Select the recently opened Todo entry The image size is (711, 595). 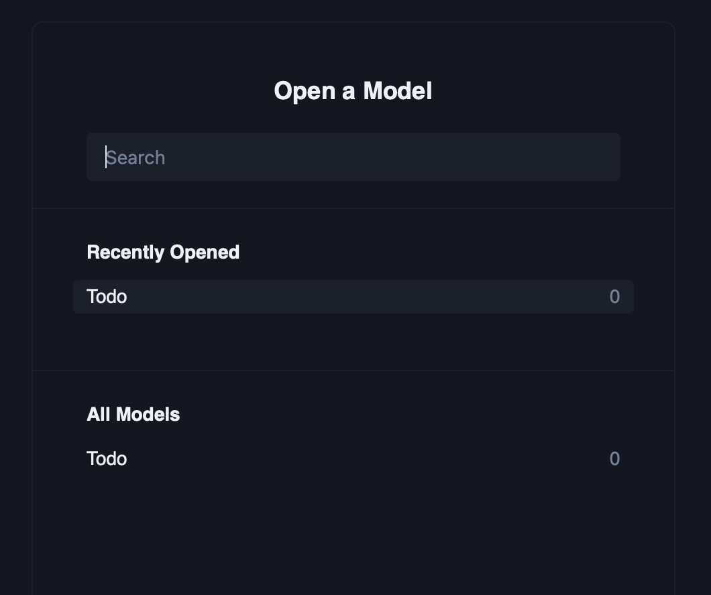point(353,297)
